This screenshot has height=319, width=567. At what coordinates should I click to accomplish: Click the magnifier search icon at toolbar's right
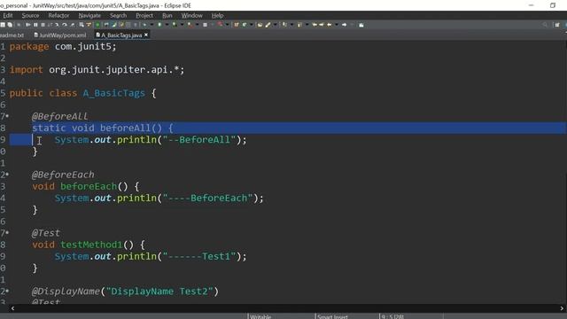545,25
